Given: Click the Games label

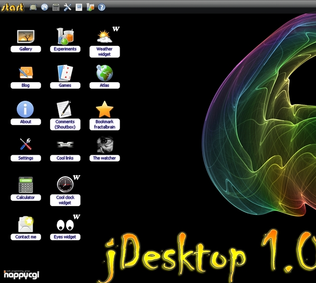Looking at the screenshot, I should point(65,85).
